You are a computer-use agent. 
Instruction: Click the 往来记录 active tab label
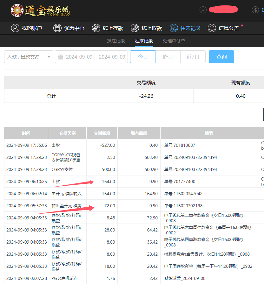[144, 41]
